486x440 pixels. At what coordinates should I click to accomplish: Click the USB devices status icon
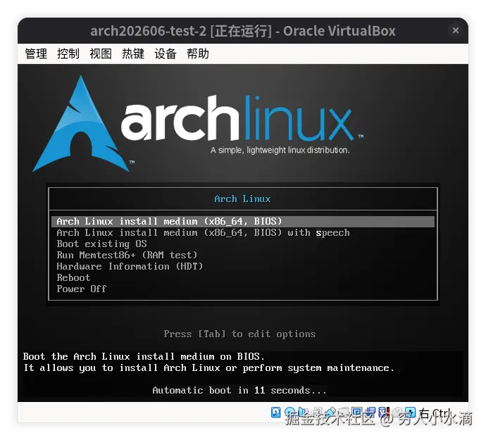click(x=332, y=412)
